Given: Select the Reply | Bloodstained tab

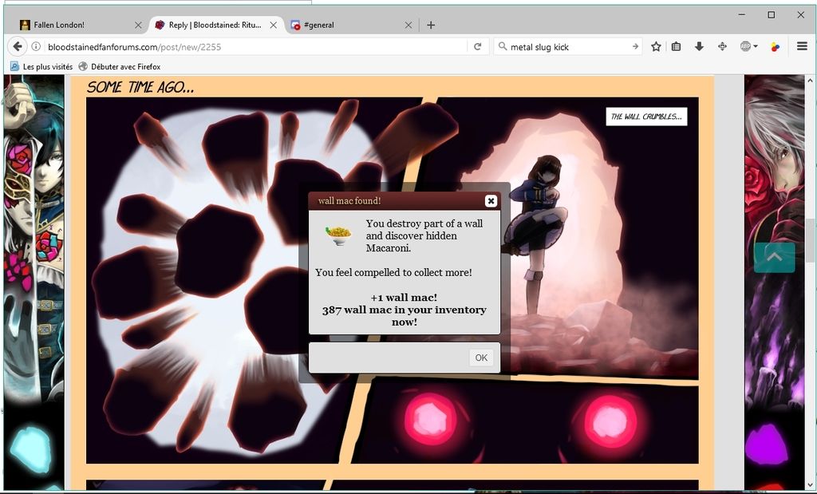Looking at the screenshot, I should tap(217, 25).
